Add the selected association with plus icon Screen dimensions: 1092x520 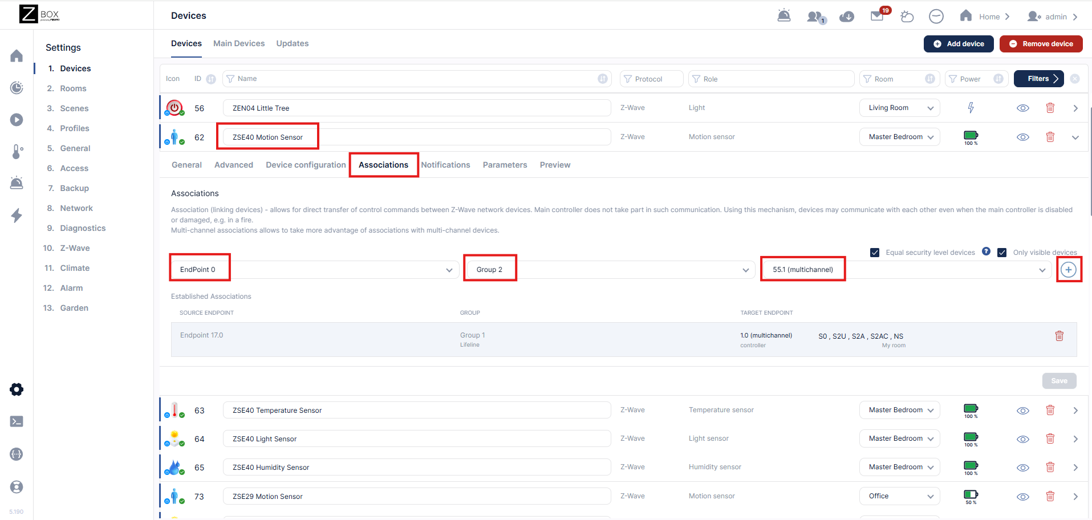click(1069, 270)
